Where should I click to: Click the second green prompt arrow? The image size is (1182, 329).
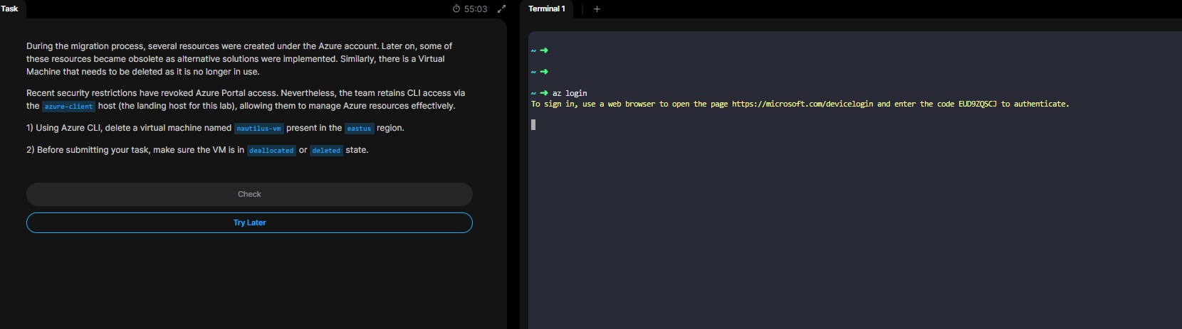pos(544,72)
